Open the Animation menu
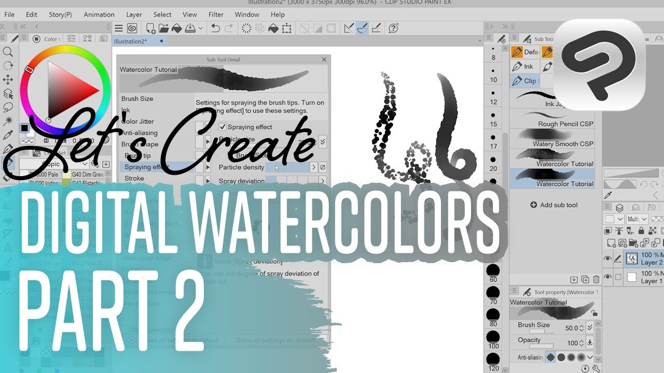The height and width of the screenshot is (373, 664). 99,15
